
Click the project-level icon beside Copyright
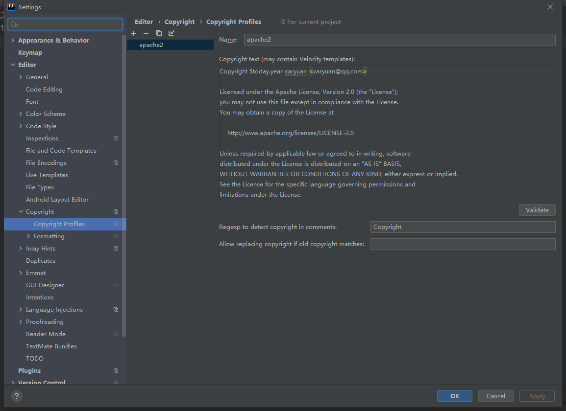point(116,212)
